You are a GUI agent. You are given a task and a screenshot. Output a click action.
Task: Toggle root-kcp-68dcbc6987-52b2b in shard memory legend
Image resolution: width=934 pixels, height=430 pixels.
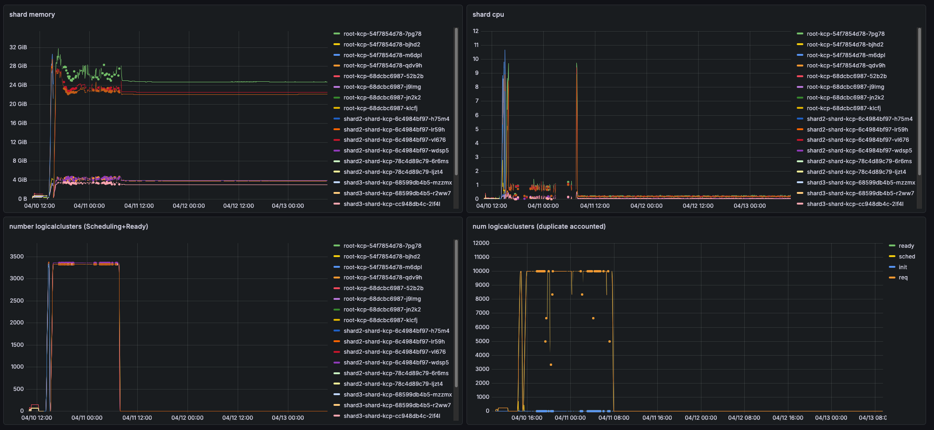coord(383,76)
